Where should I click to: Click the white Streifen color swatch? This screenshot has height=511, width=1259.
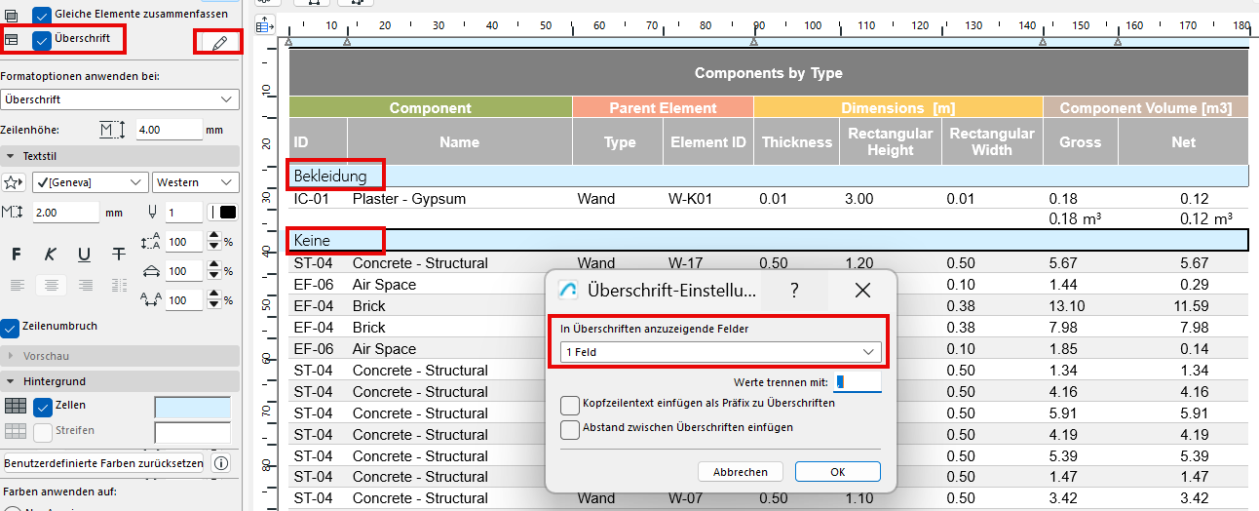192,431
